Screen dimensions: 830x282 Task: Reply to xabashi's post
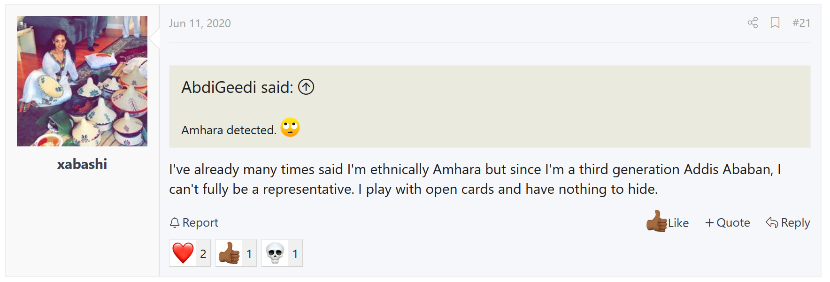point(788,222)
